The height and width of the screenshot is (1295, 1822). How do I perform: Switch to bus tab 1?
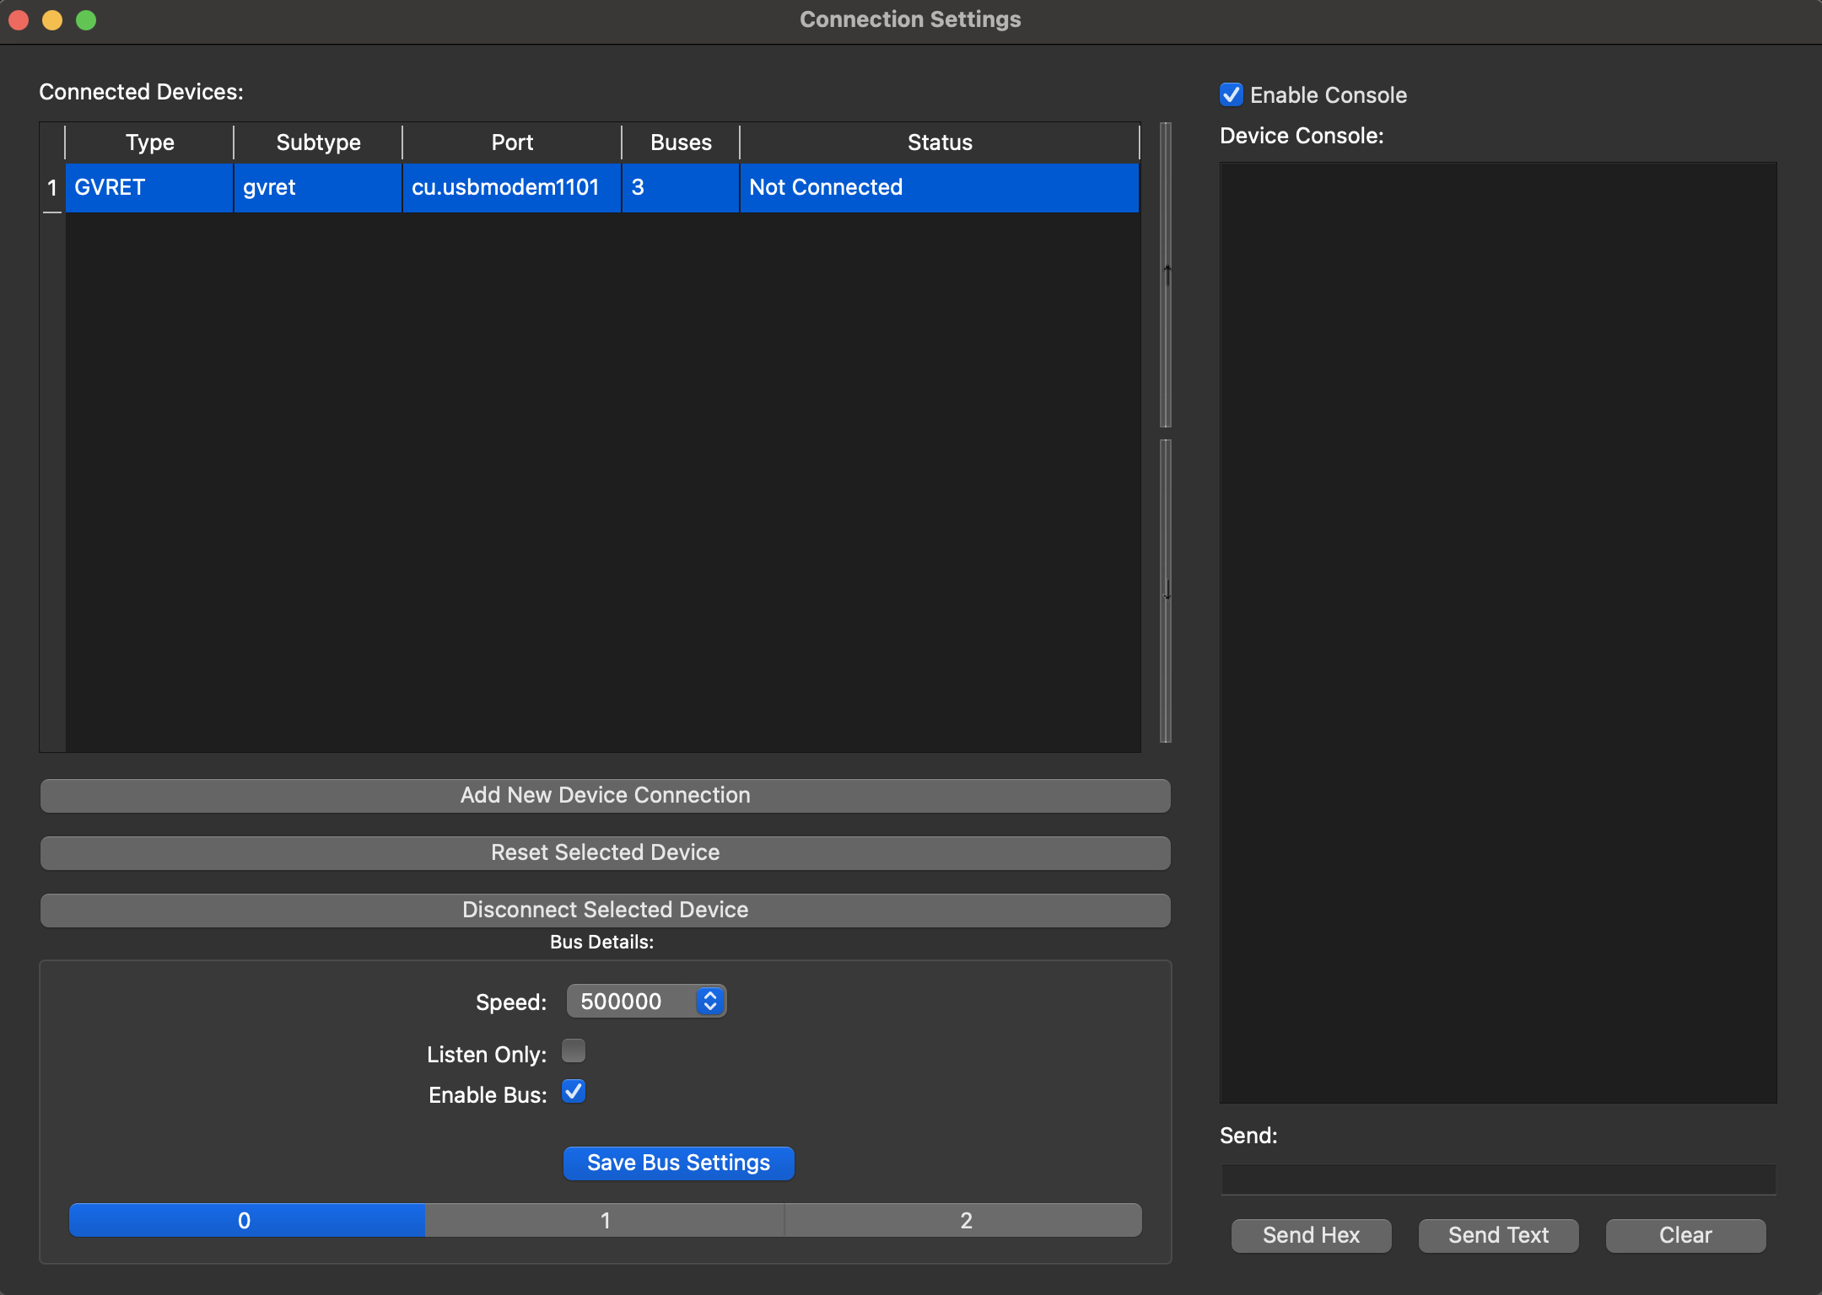(x=605, y=1220)
